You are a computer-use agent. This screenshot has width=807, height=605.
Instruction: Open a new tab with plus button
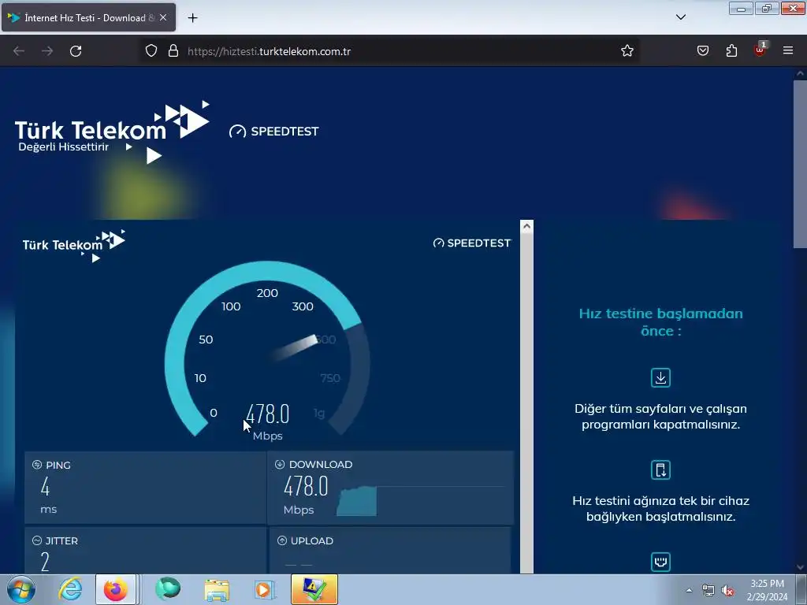(x=192, y=18)
